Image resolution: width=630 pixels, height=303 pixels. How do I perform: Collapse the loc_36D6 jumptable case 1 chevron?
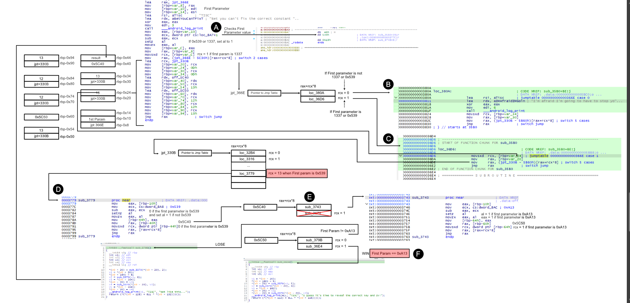coord(400,156)
